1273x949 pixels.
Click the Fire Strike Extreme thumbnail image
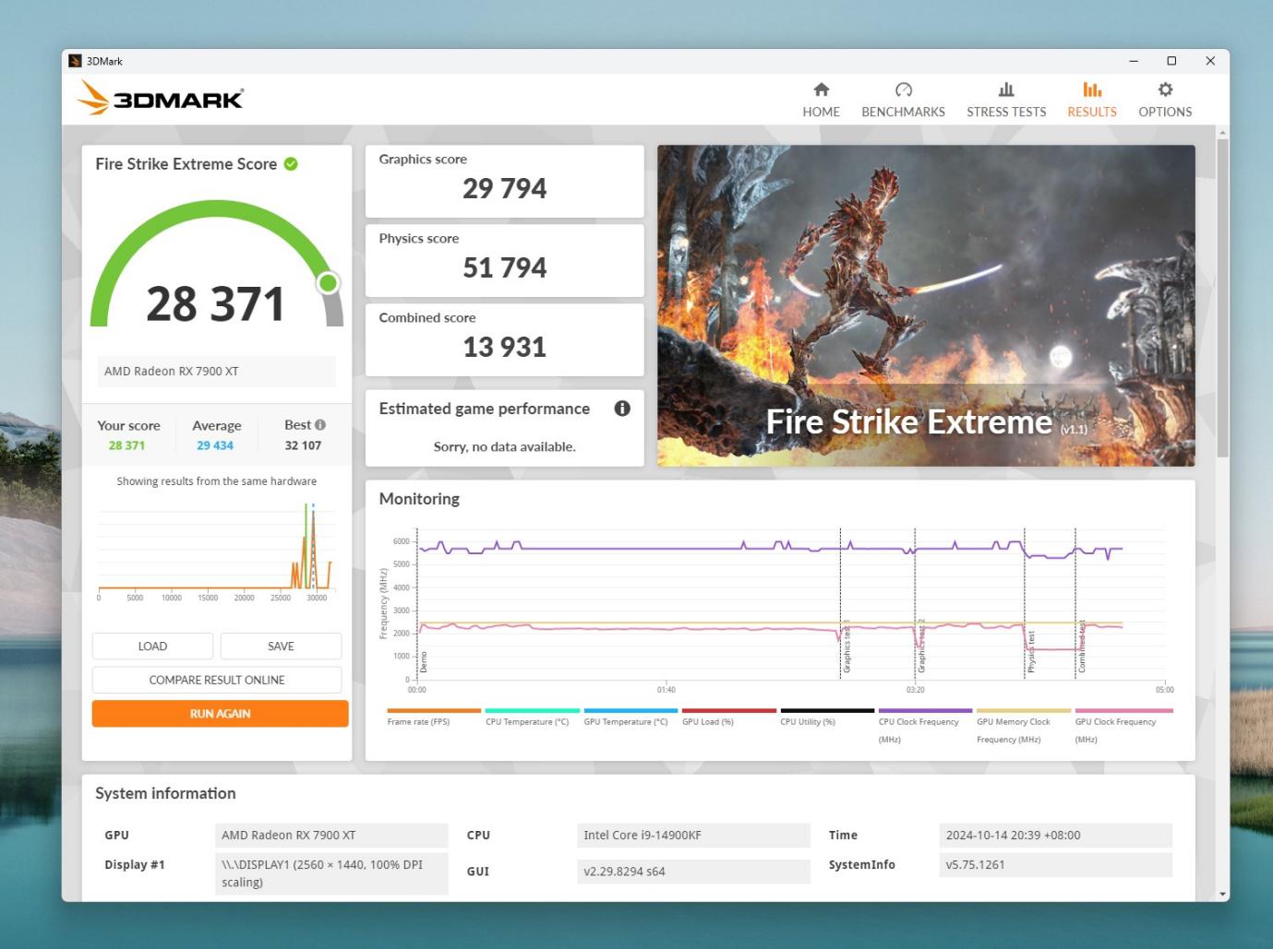pyautogui.click(x=926, y=305)
